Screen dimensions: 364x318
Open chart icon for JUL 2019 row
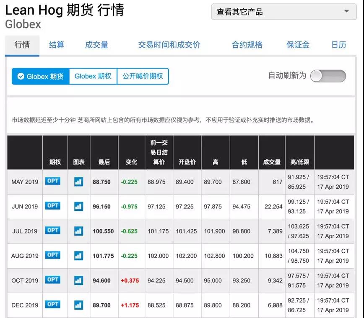79,231
